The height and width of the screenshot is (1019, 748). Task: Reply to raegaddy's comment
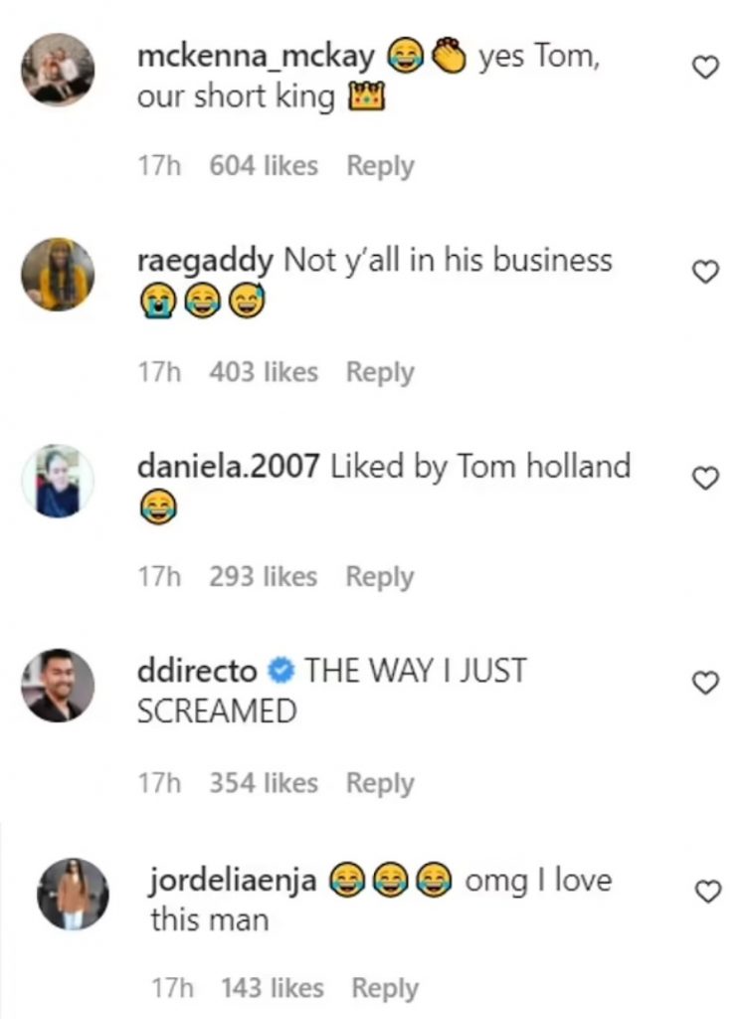click(379, 370)
